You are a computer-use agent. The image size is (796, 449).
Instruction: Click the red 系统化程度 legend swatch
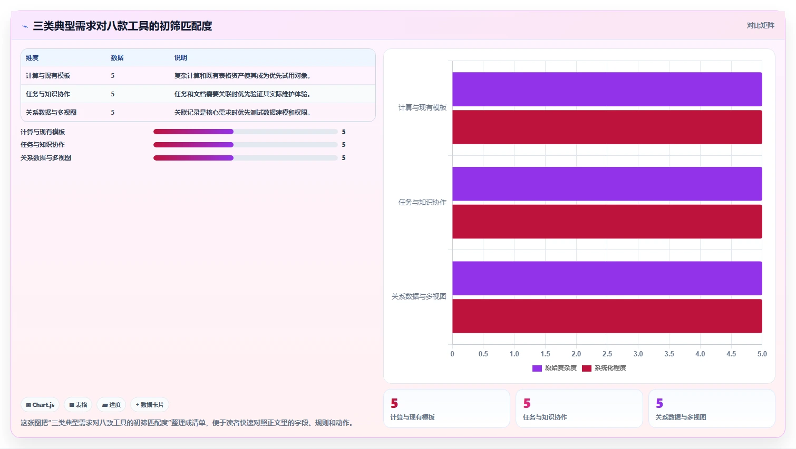(x=587, y=368)
